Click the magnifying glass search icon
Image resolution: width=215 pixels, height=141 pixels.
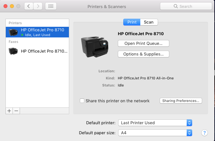[x=176, y=6]
